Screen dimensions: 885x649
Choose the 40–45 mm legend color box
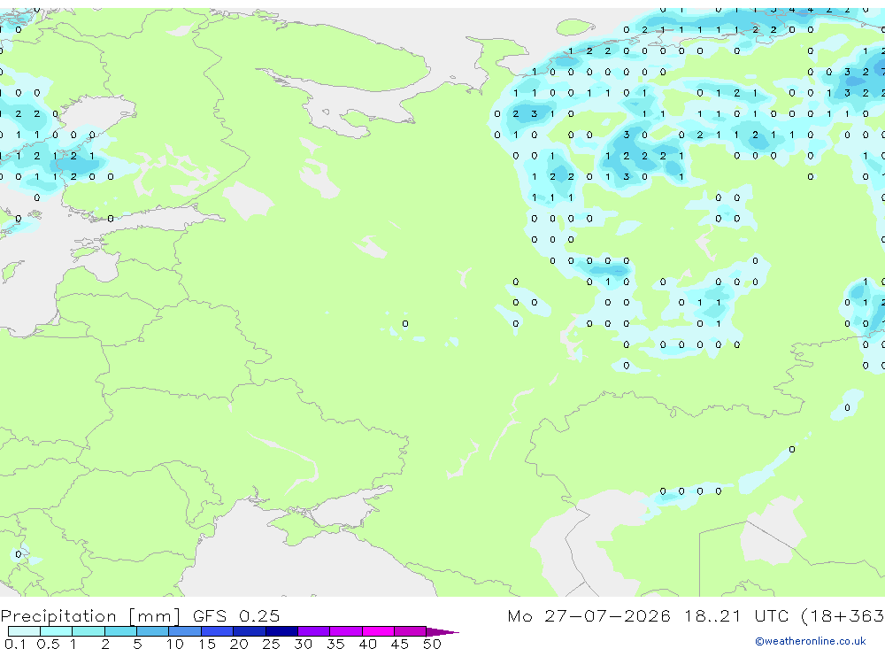(378, 631)
